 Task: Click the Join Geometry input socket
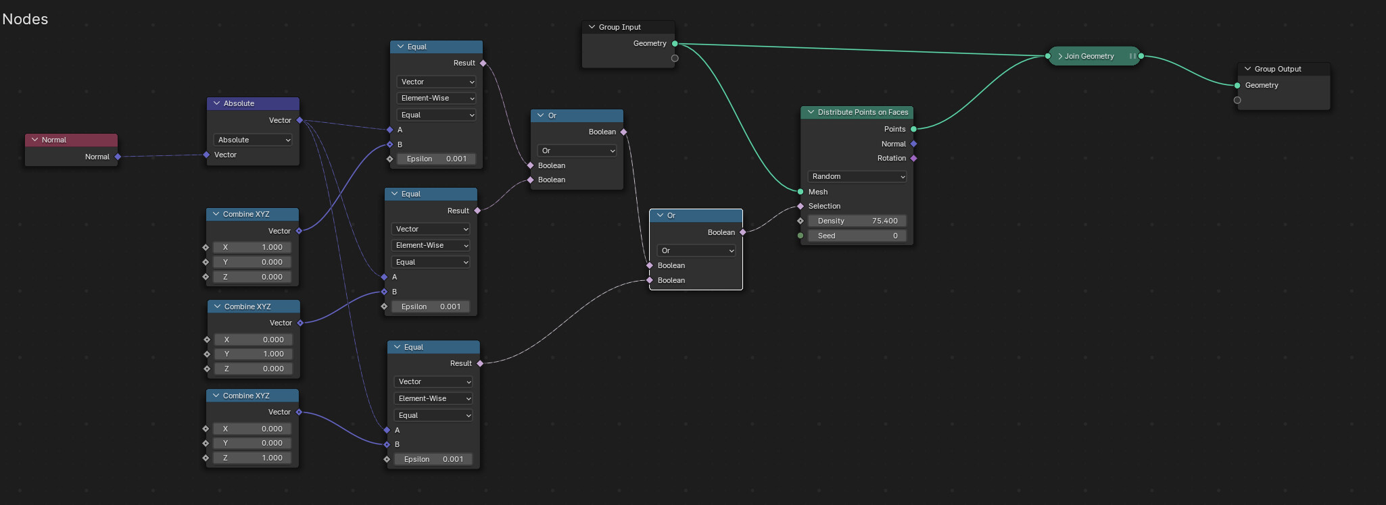1049,56
